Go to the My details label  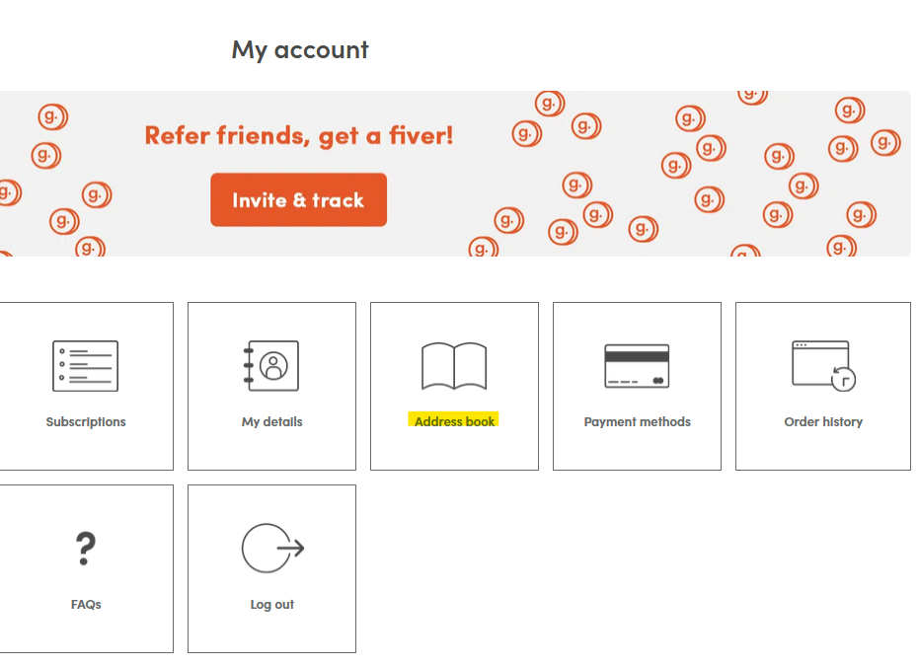(271, 422)
